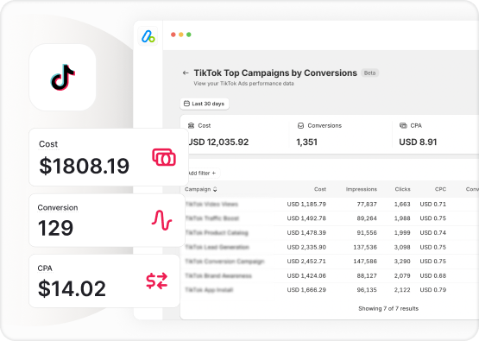Click clicks cell 1,999
This screenshot has width=479, height=341.
pos(402,232)
